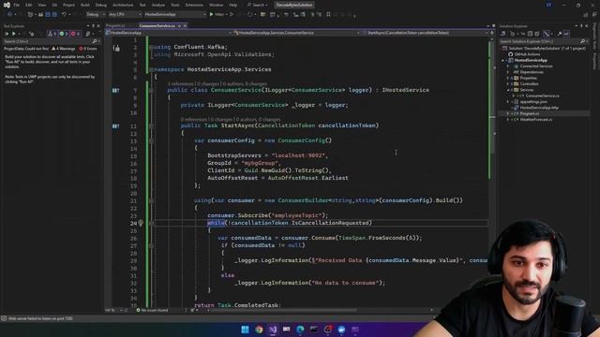Click the Undo toolbar icon

[64, 15]
